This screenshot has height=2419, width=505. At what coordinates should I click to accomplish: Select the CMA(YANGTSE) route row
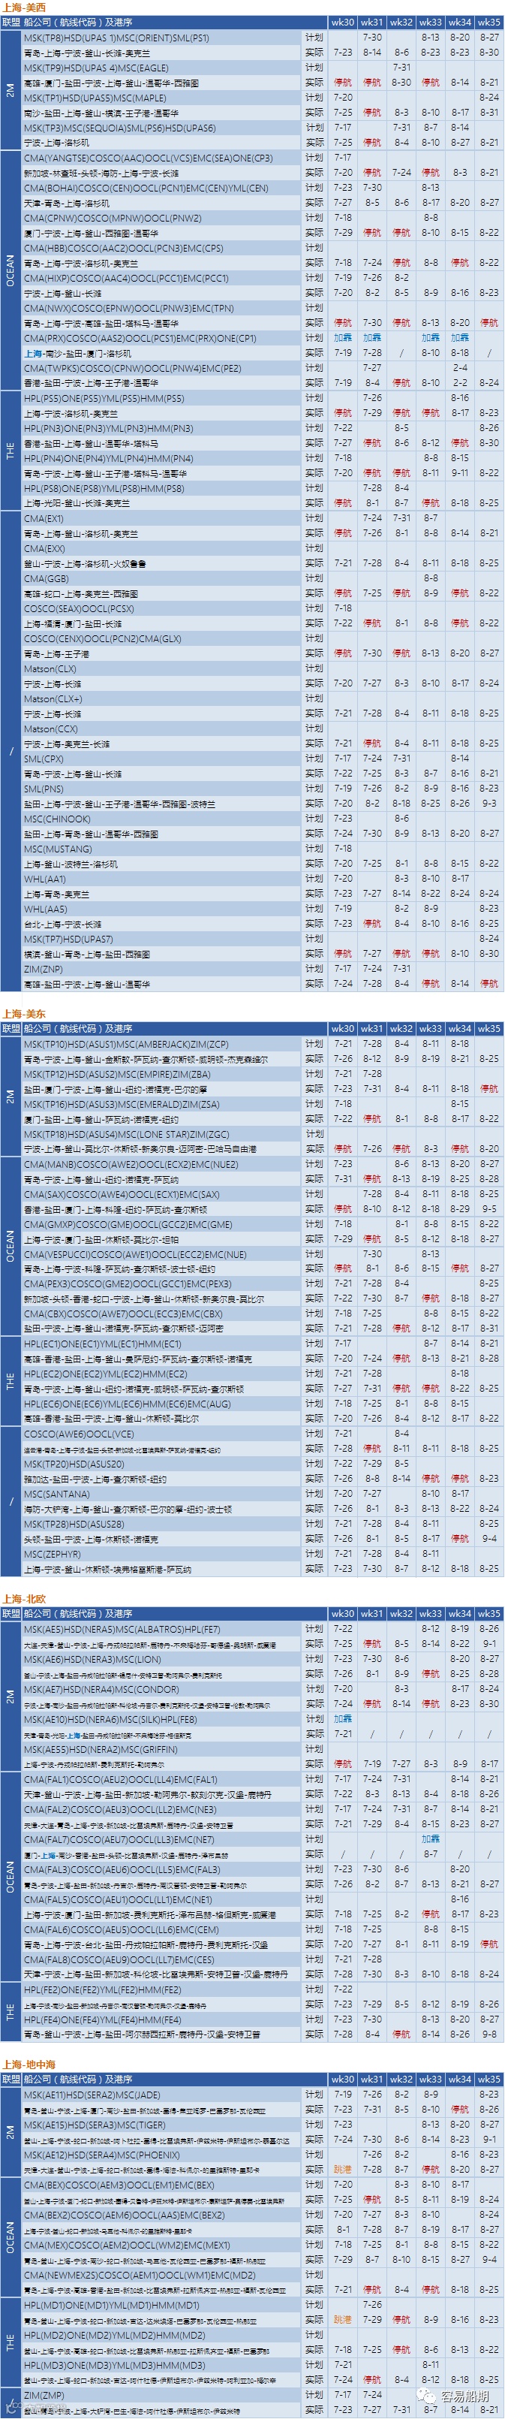pos(149,158)
